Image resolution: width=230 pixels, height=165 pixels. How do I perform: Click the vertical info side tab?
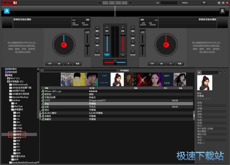(194, 115)
